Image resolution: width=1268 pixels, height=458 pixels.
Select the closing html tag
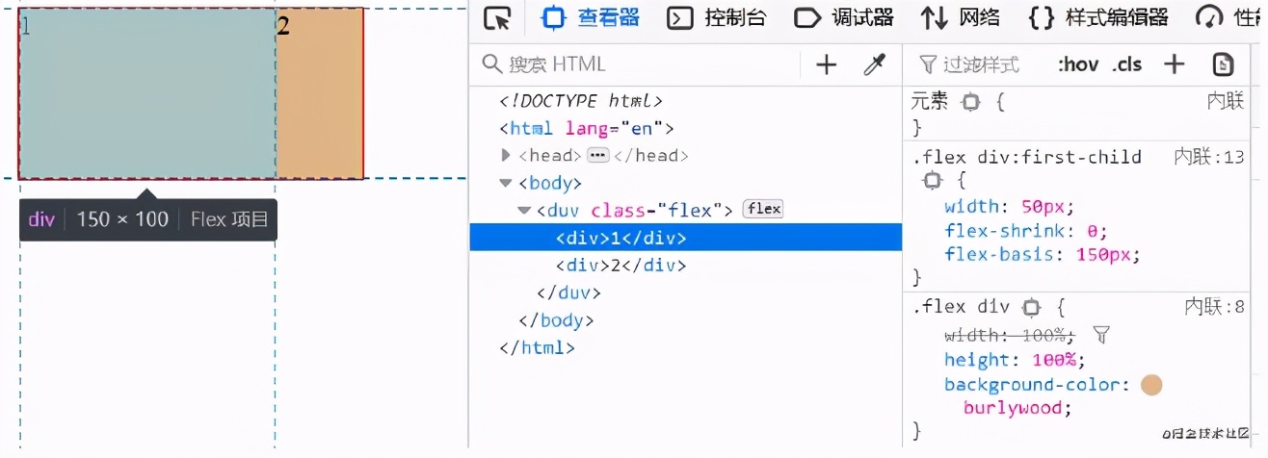point(537,347)
